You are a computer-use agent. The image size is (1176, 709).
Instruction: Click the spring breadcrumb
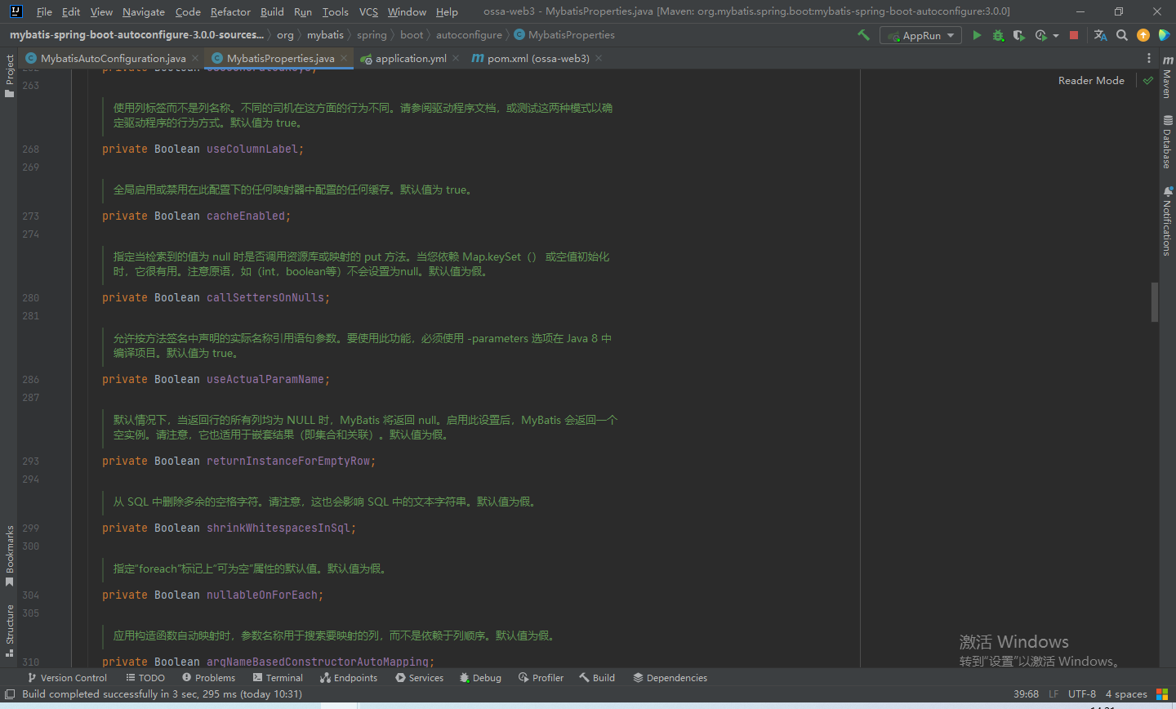pyautogui.click(x=372, y=35)
